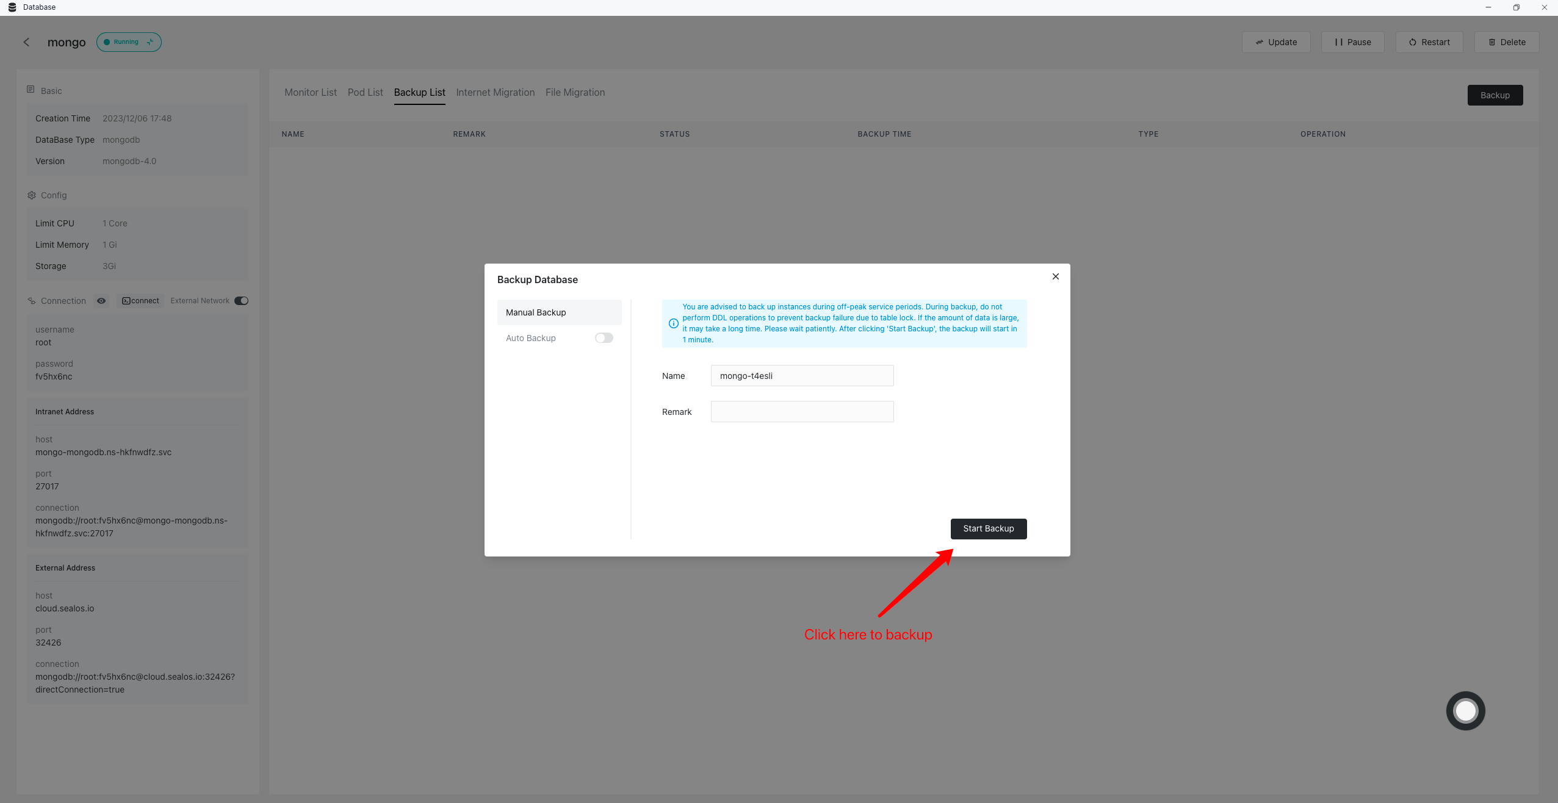Image resolution: width=1558 pixels, height=803 pixels.
Task: Open the Monitor List tab
Action: click(x=311, y=92)
